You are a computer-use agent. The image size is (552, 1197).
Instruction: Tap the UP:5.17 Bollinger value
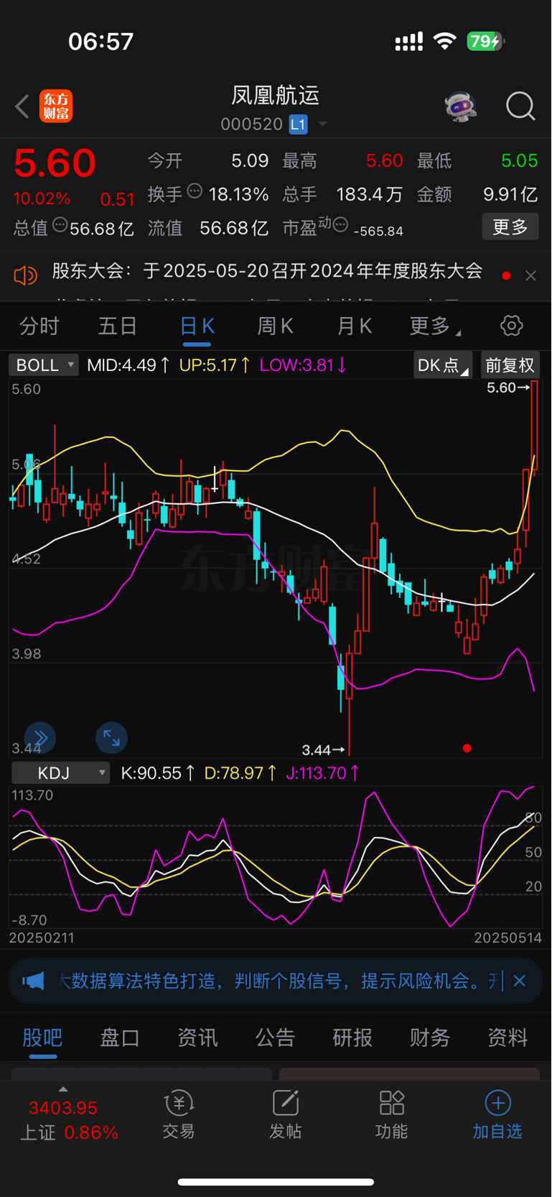point(215,365)
